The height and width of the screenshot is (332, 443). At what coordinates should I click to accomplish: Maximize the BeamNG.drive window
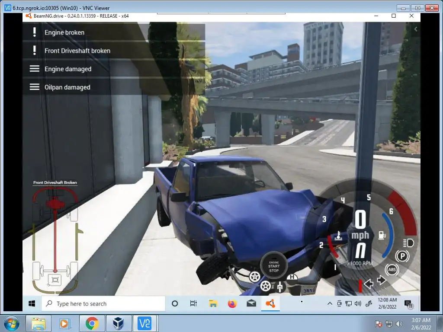coord(394,16)
